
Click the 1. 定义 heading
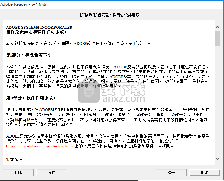(14, 160)
